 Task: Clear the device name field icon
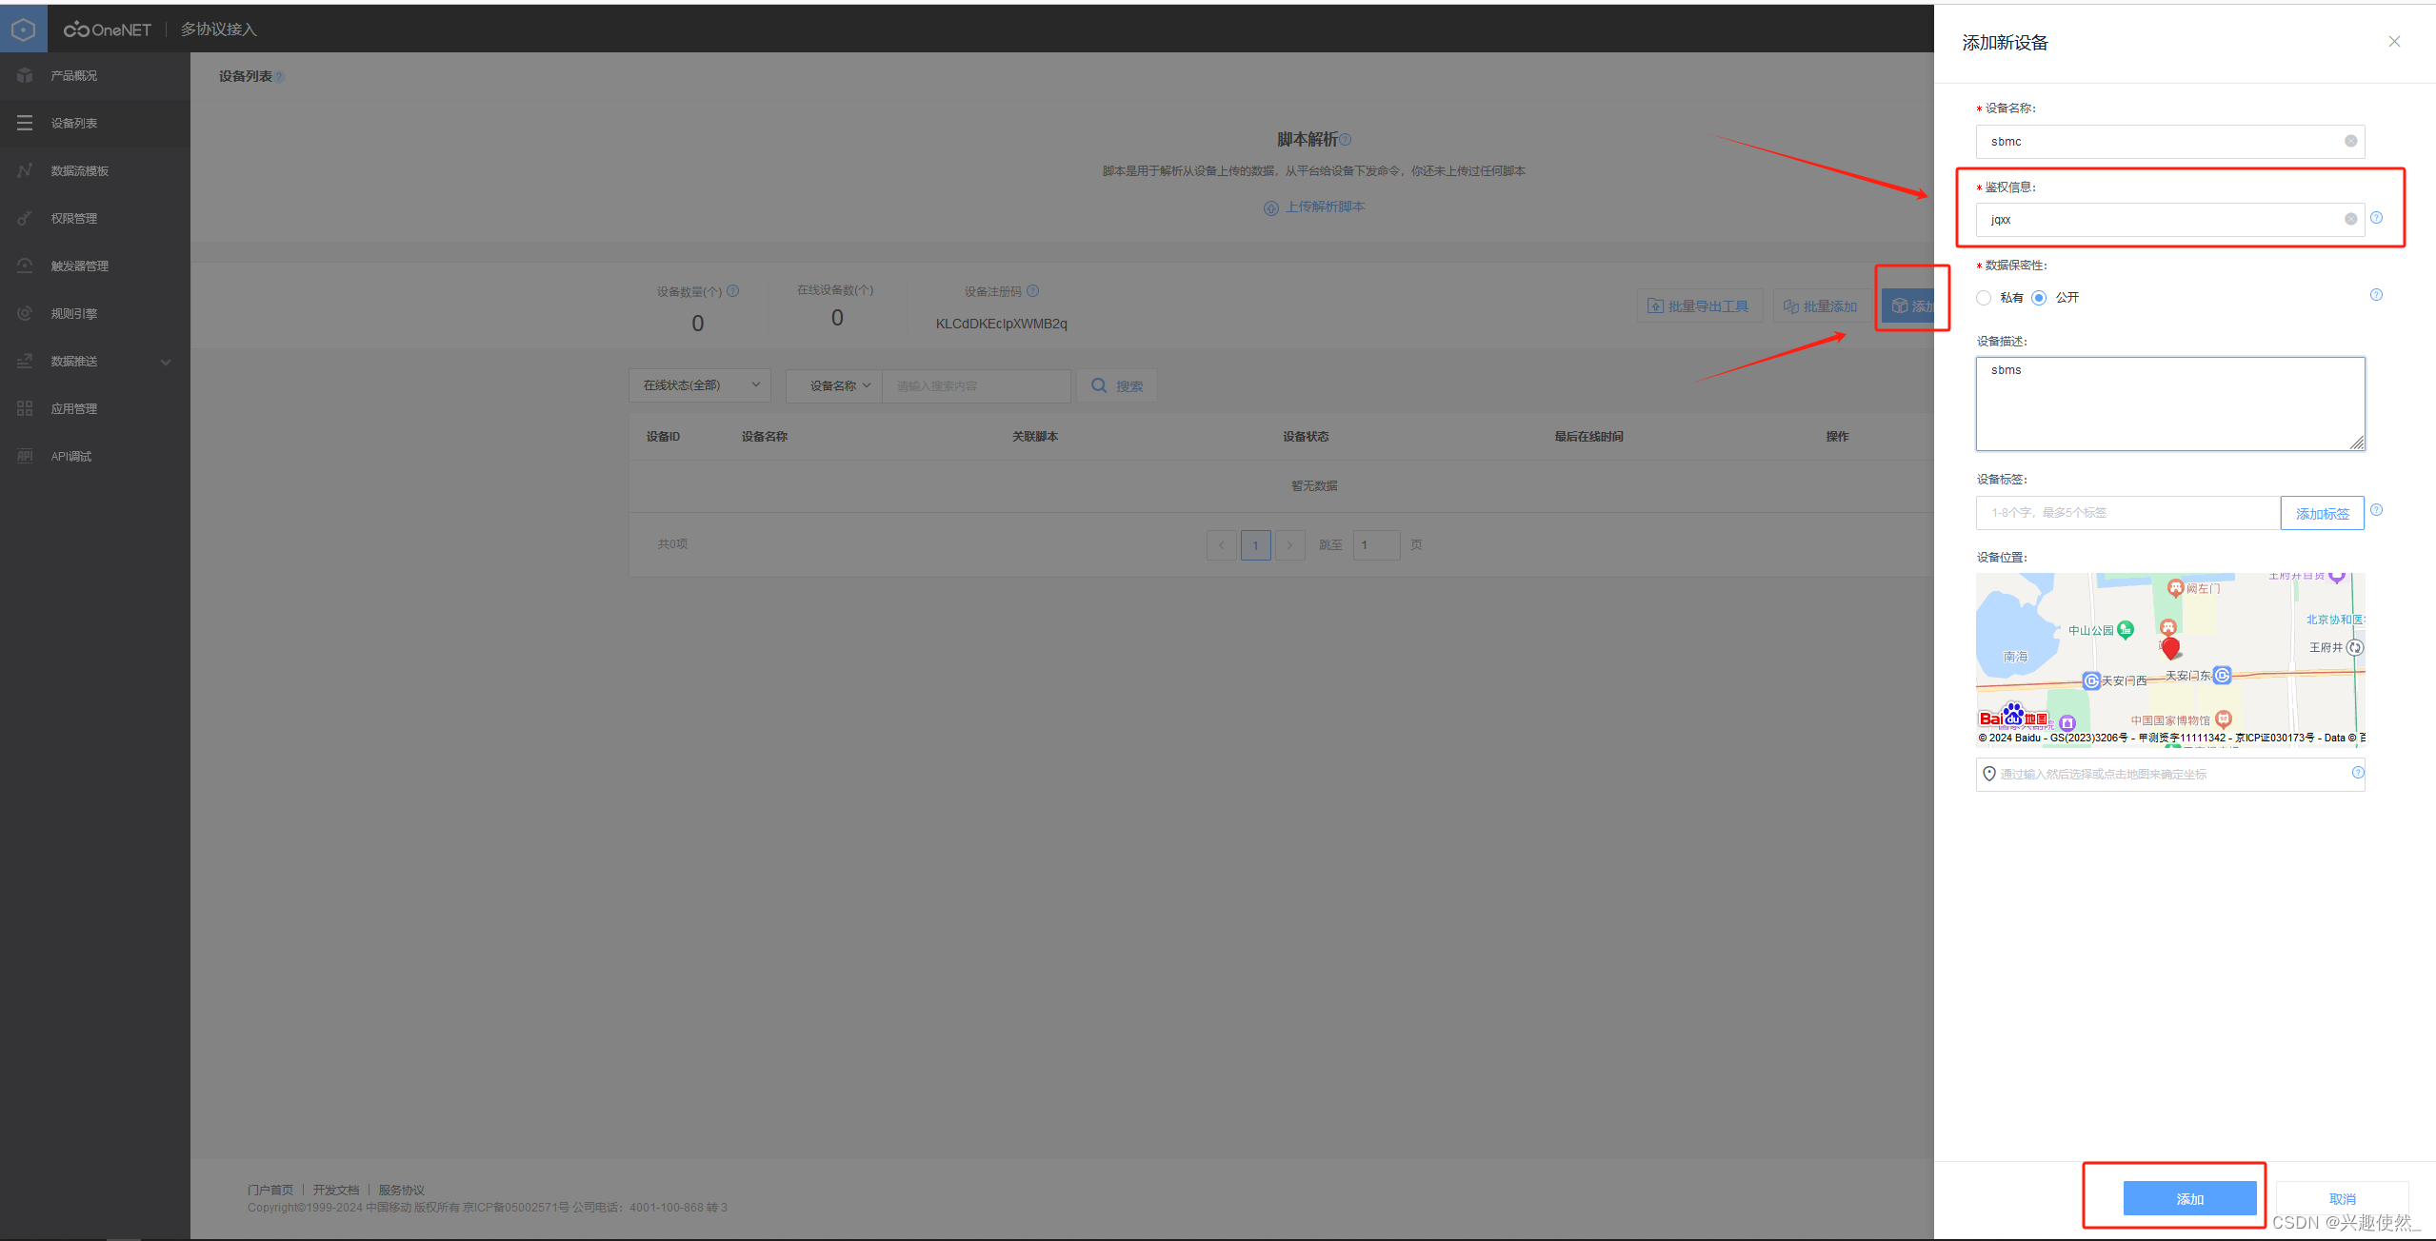coord(2350,141)
